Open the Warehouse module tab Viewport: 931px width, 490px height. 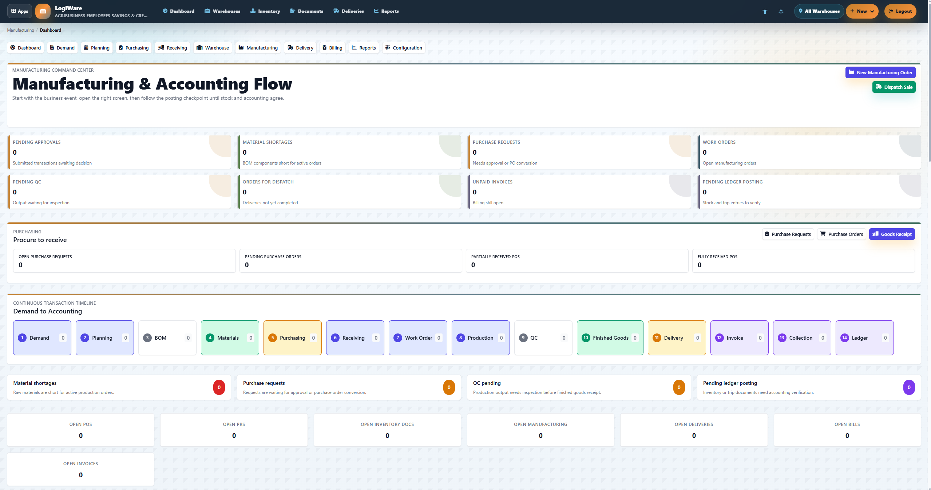coord(213,48)
